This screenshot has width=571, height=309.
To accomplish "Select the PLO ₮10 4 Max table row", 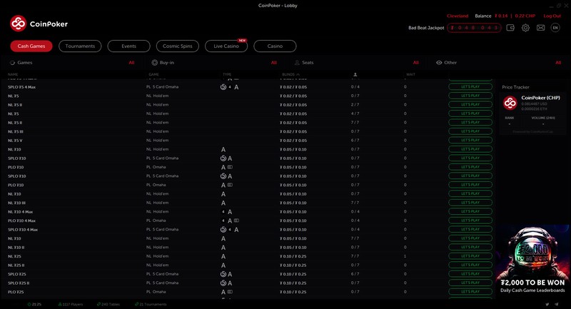I will pos(248,221).
